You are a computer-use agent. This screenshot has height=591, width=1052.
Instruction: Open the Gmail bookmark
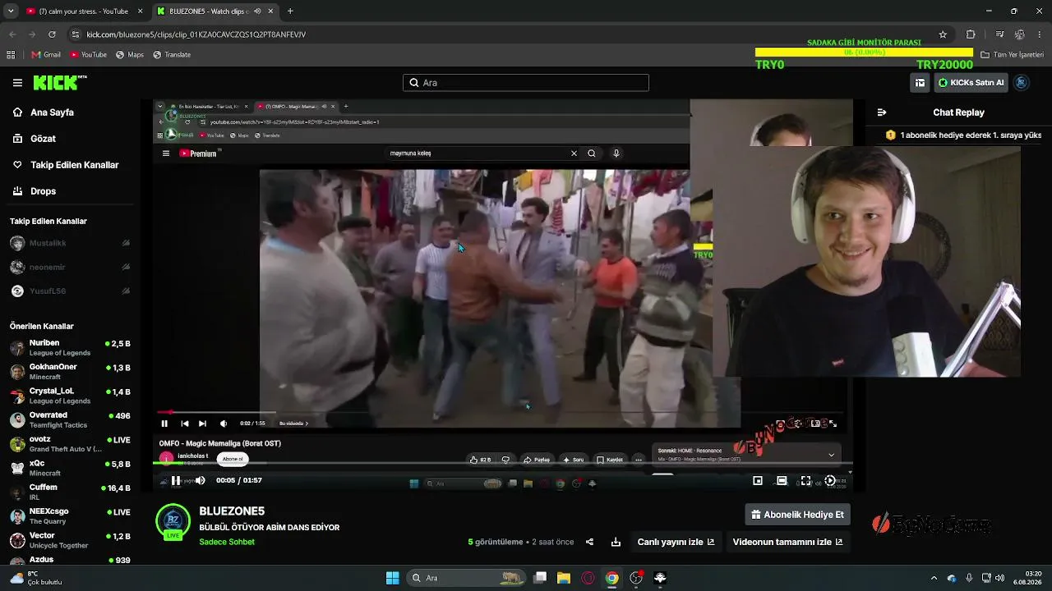(46, 55)
